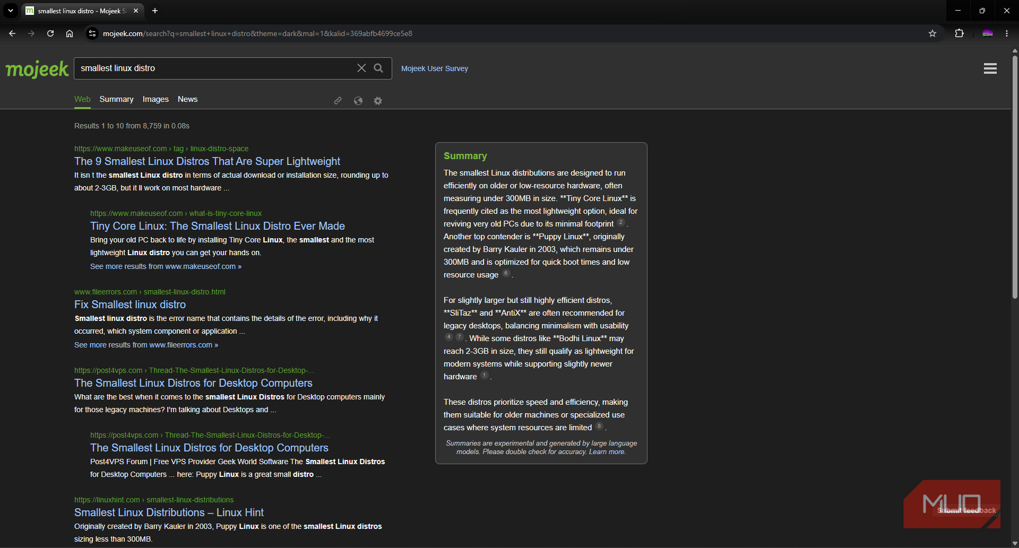Open The 9 Smallest Linux Distros result

[207, 161]
